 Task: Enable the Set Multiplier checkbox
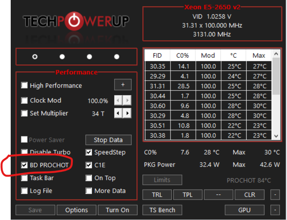click(x=24, y=113)
